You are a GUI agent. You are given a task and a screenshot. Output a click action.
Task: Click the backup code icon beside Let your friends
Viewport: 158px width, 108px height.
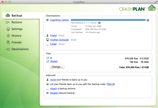pos(47,84)
